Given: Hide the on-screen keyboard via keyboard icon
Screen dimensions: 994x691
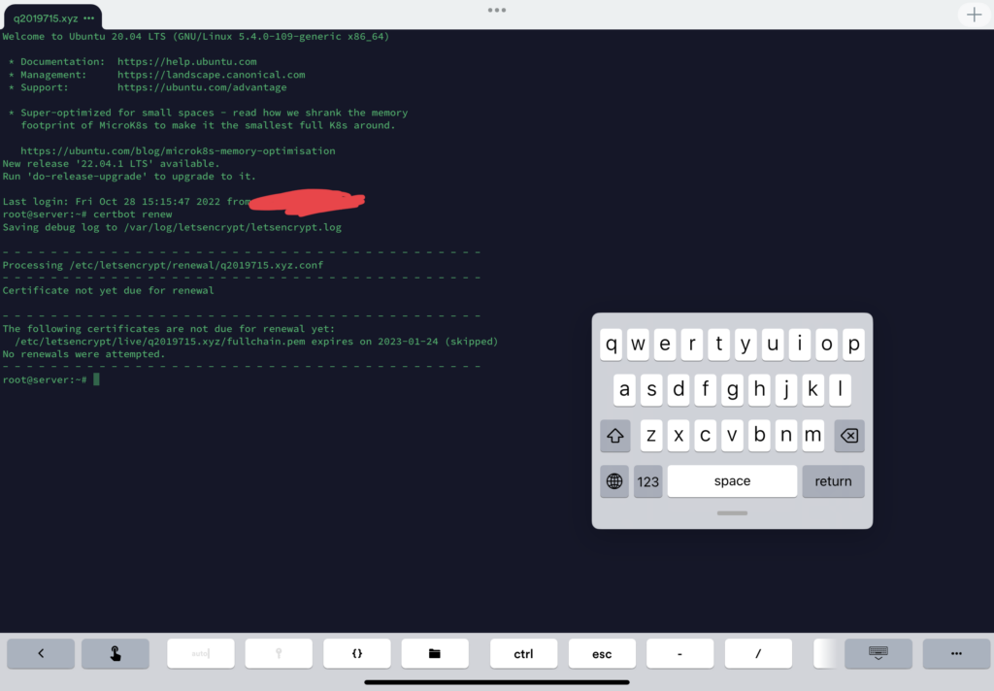Looking at the screenshot, I should coord(878,653).
